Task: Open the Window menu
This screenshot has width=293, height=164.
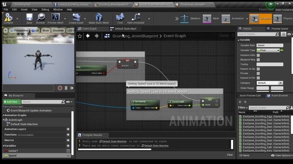Action: point(58,10)
